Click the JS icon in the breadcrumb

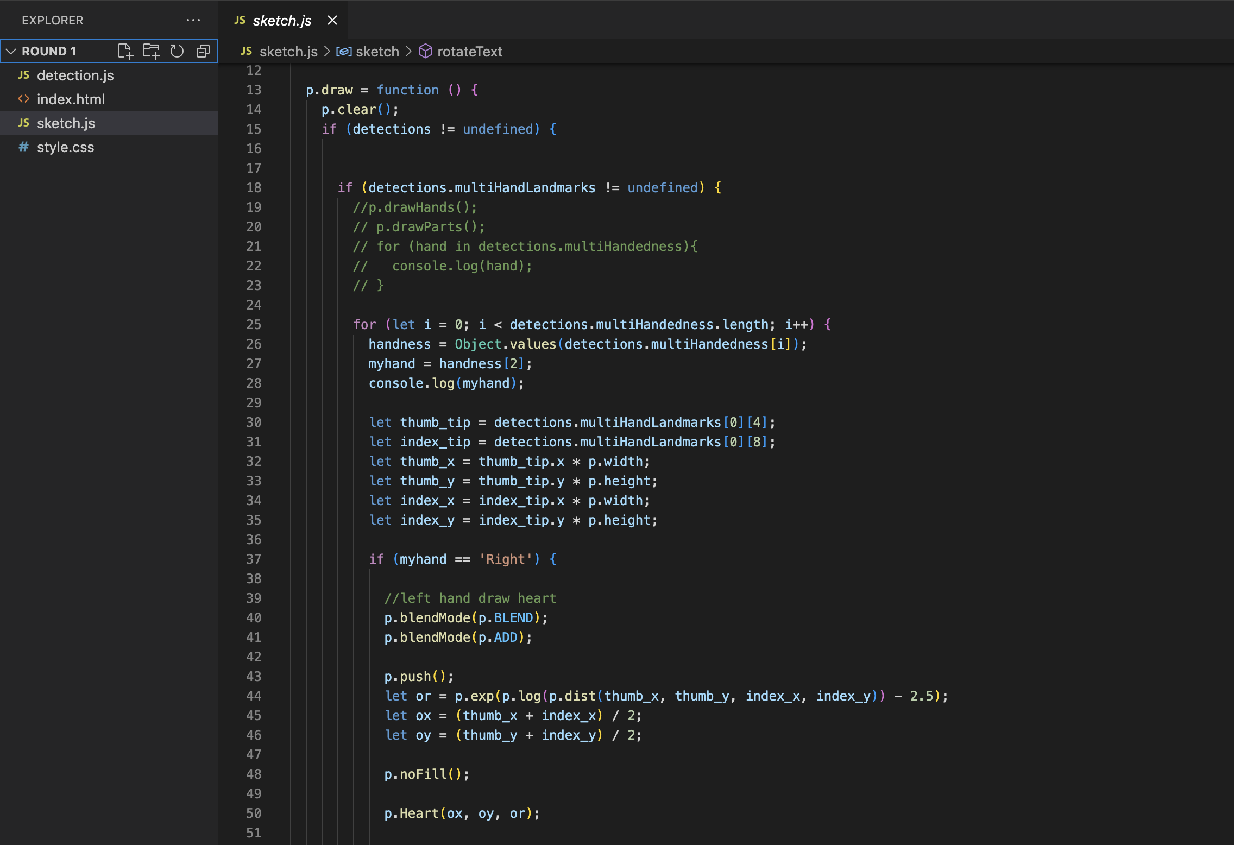(247, 51)
